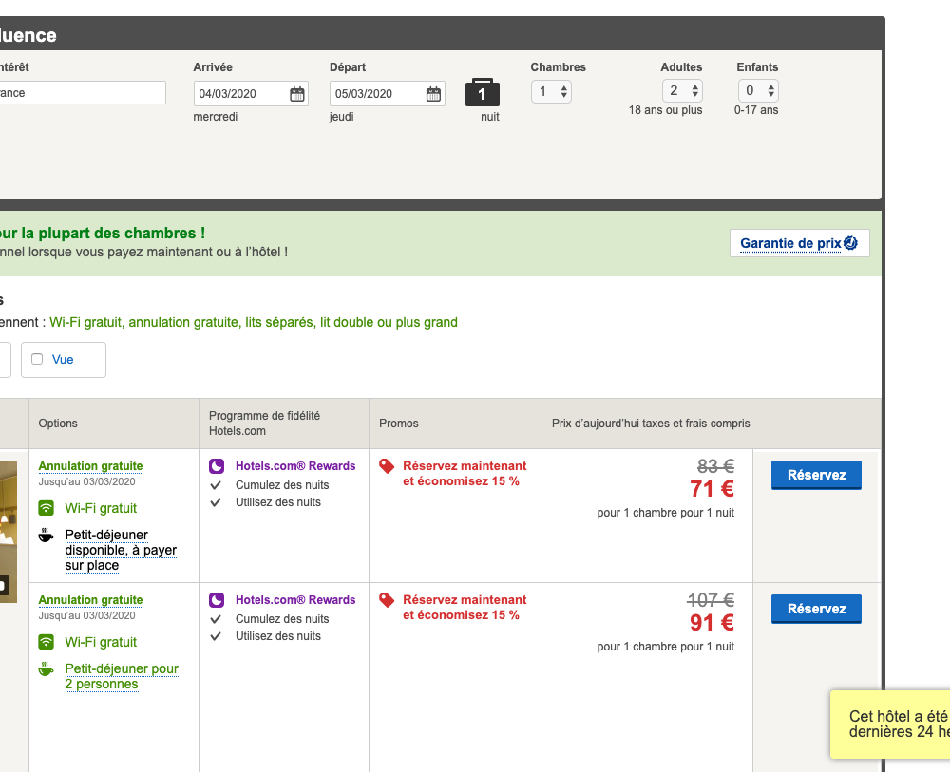
Task: Click Réservez for the 71 € room
Action: tap(816, 475)
